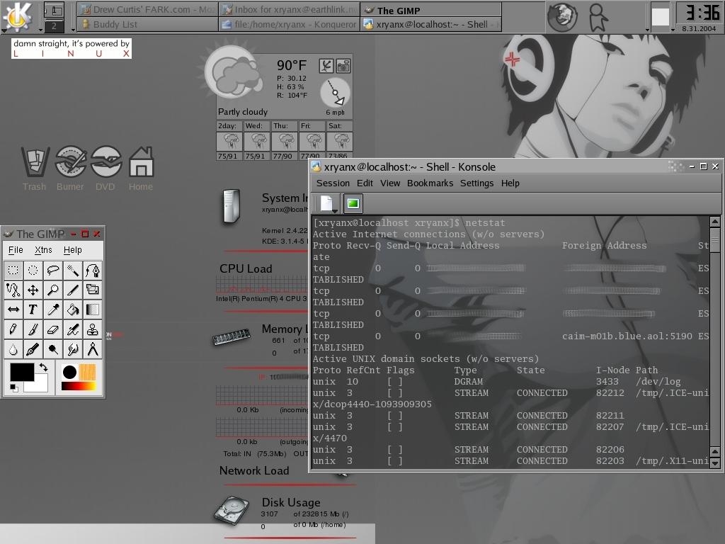Choose the Paintbrush tool in GIMP
This screenshot has height=544, width=725.
click(33, 329)
